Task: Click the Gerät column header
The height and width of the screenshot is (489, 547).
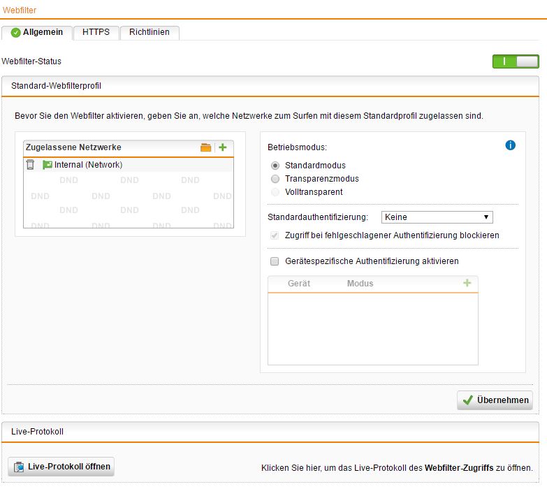Action: (299, 284)
